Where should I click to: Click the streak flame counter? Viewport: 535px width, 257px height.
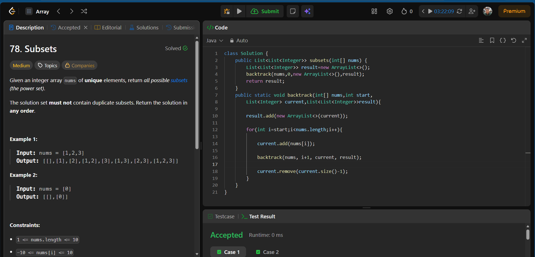(407, 11)
